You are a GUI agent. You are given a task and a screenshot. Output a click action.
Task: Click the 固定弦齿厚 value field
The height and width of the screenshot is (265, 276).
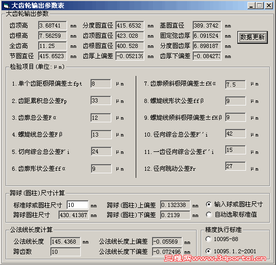(207, 36)
